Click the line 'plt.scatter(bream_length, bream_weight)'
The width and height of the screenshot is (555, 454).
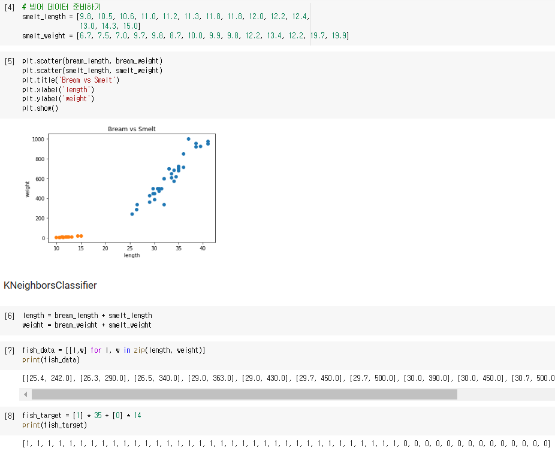[92, 61]
